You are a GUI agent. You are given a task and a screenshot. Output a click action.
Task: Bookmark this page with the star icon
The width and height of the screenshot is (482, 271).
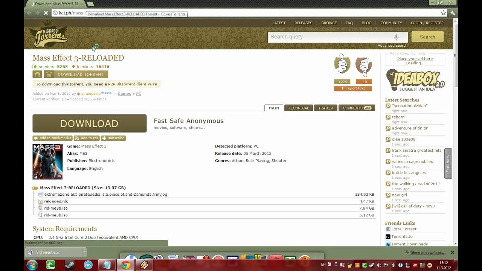pos(444,13)
